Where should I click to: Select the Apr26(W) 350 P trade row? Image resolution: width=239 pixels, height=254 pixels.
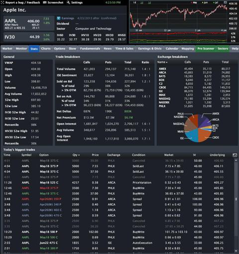click(119, 199)
